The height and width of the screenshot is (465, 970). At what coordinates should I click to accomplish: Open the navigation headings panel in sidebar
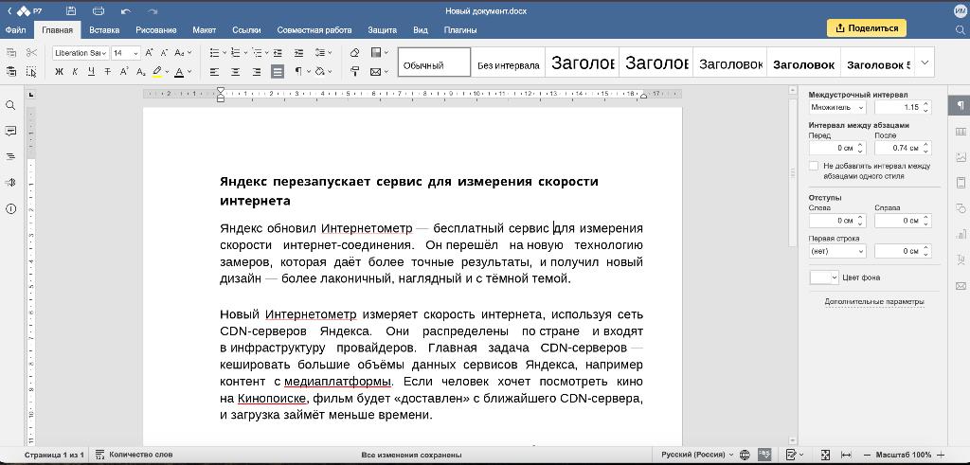pos(10,157)
